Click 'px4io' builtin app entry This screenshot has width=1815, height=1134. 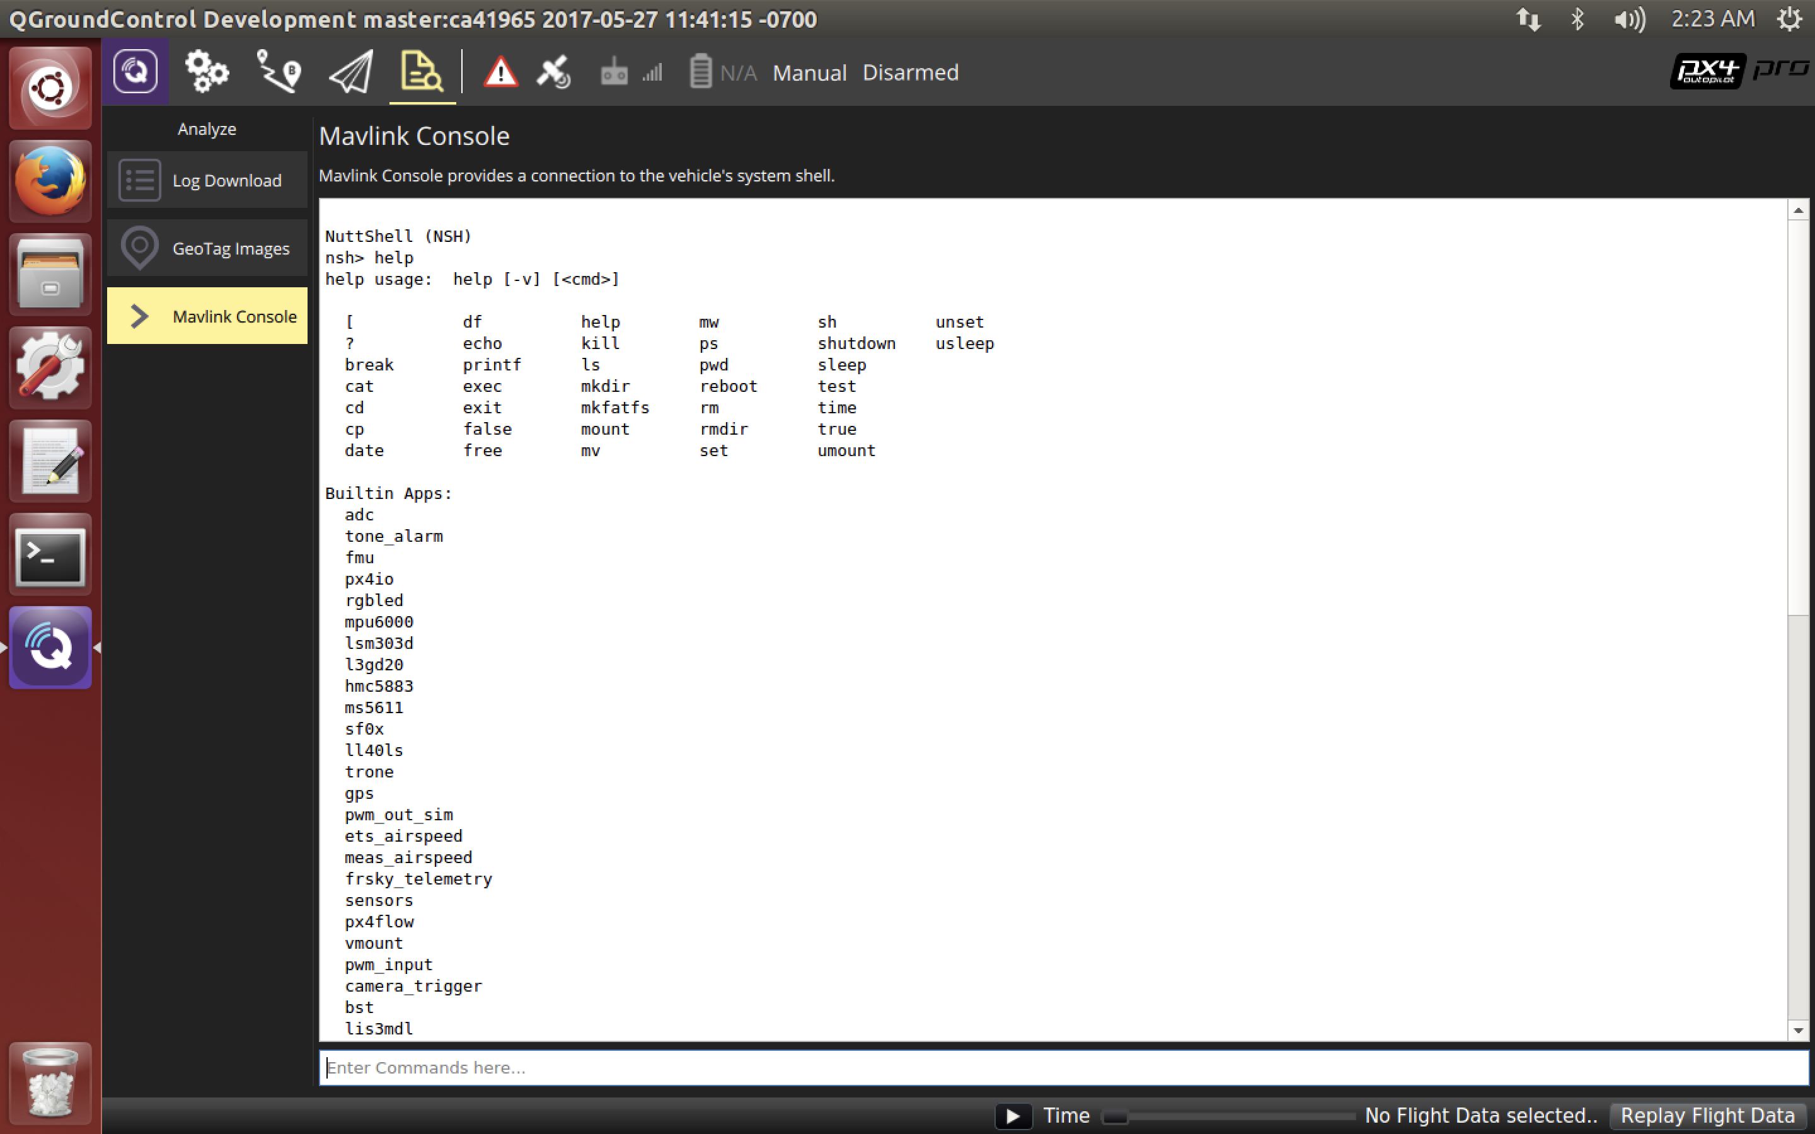pyautogui.click(x=369, y=579)
